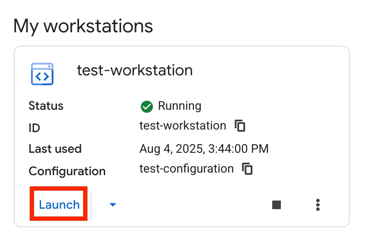Viewport: 367px width, 241px height.
Task: Click the green Running checkmark icon
Action: (x=147, y=106)
